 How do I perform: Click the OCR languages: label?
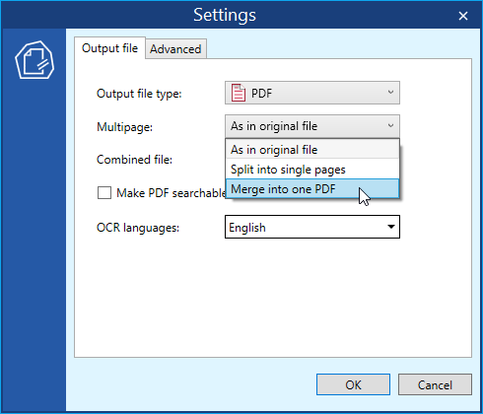(x=138, y=228)
